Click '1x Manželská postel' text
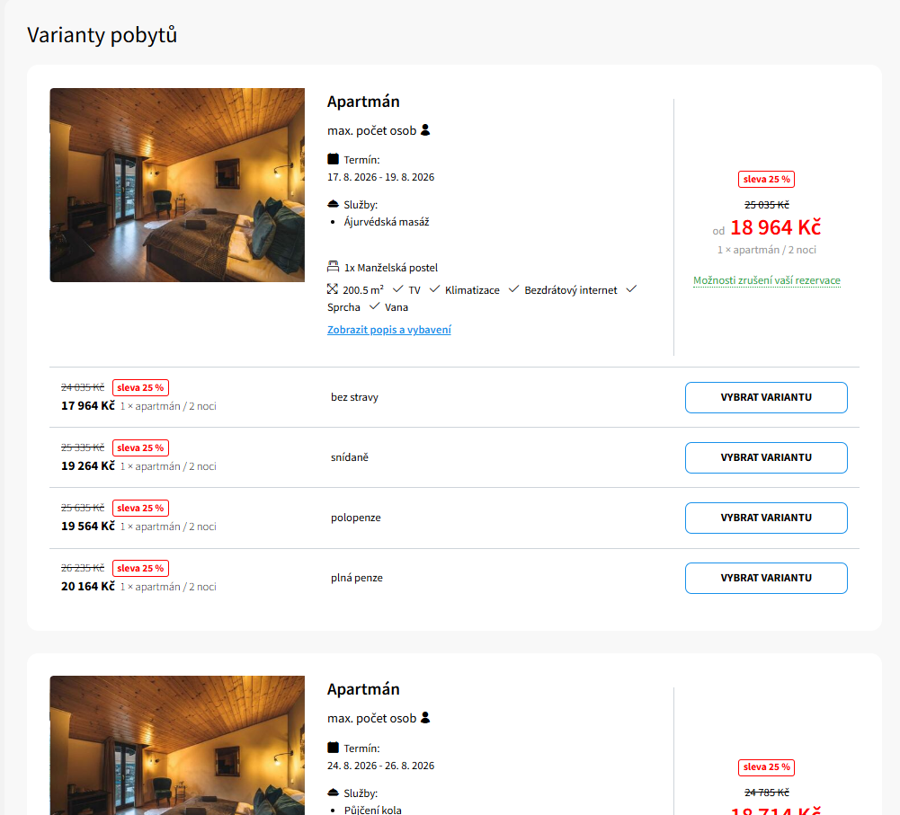The image size is (900, 815). pyautogui.click(x=391, y=268)
